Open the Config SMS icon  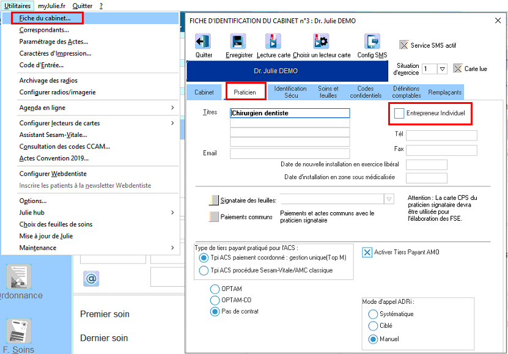372,42
